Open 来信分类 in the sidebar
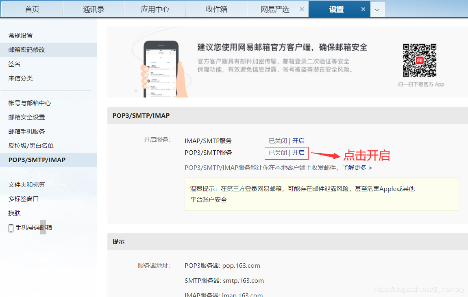 click(x=21, y=78)
